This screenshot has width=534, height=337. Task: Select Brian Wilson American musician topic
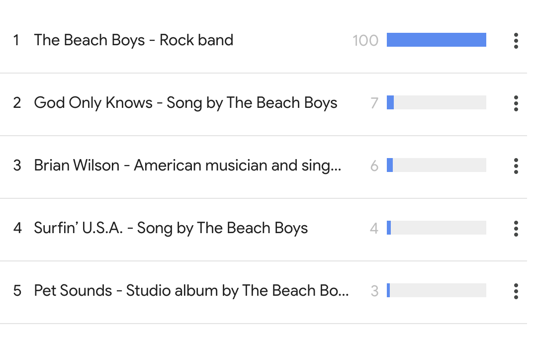click(x=187, y=166)
